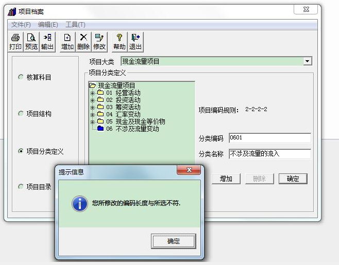
Task: Select tree item 04 汇率变动
Action: coord(123,114)
